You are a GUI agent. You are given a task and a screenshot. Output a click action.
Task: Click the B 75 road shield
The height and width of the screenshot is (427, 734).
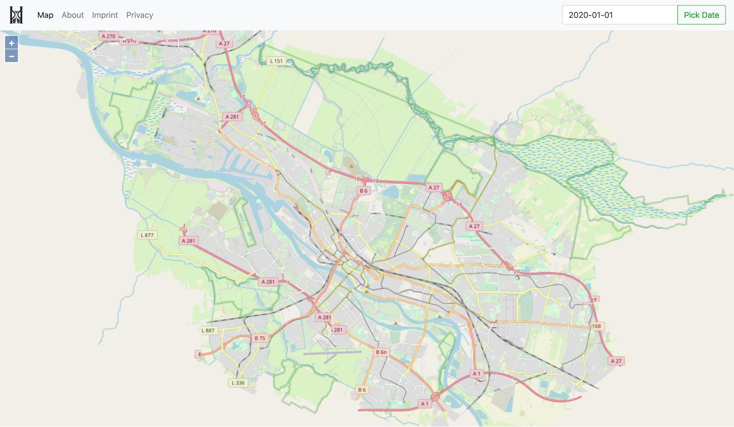260,338
